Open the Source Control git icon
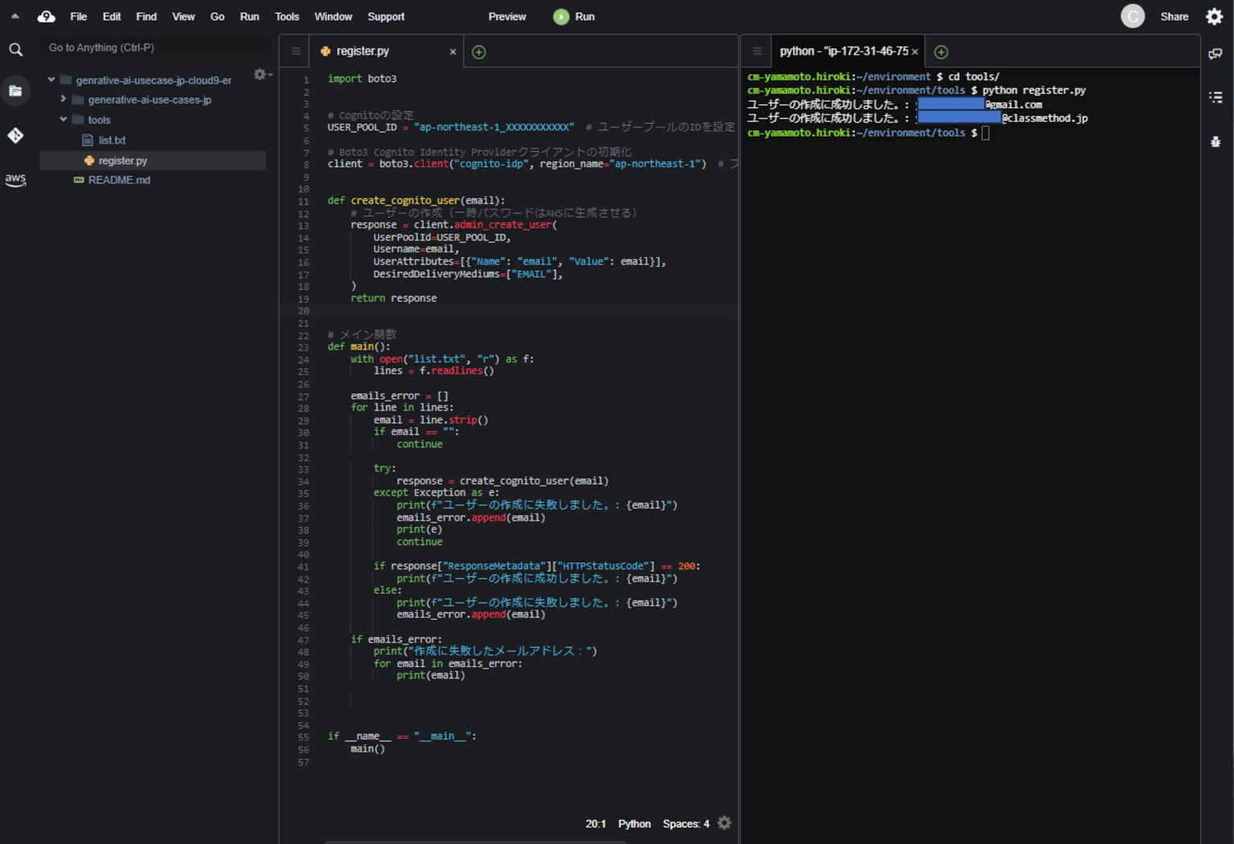The image size is (1234, 844). [x=15, y=136]
